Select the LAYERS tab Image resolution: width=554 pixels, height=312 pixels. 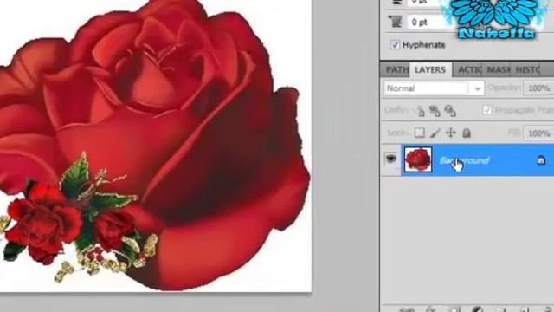tap(430, 69)
